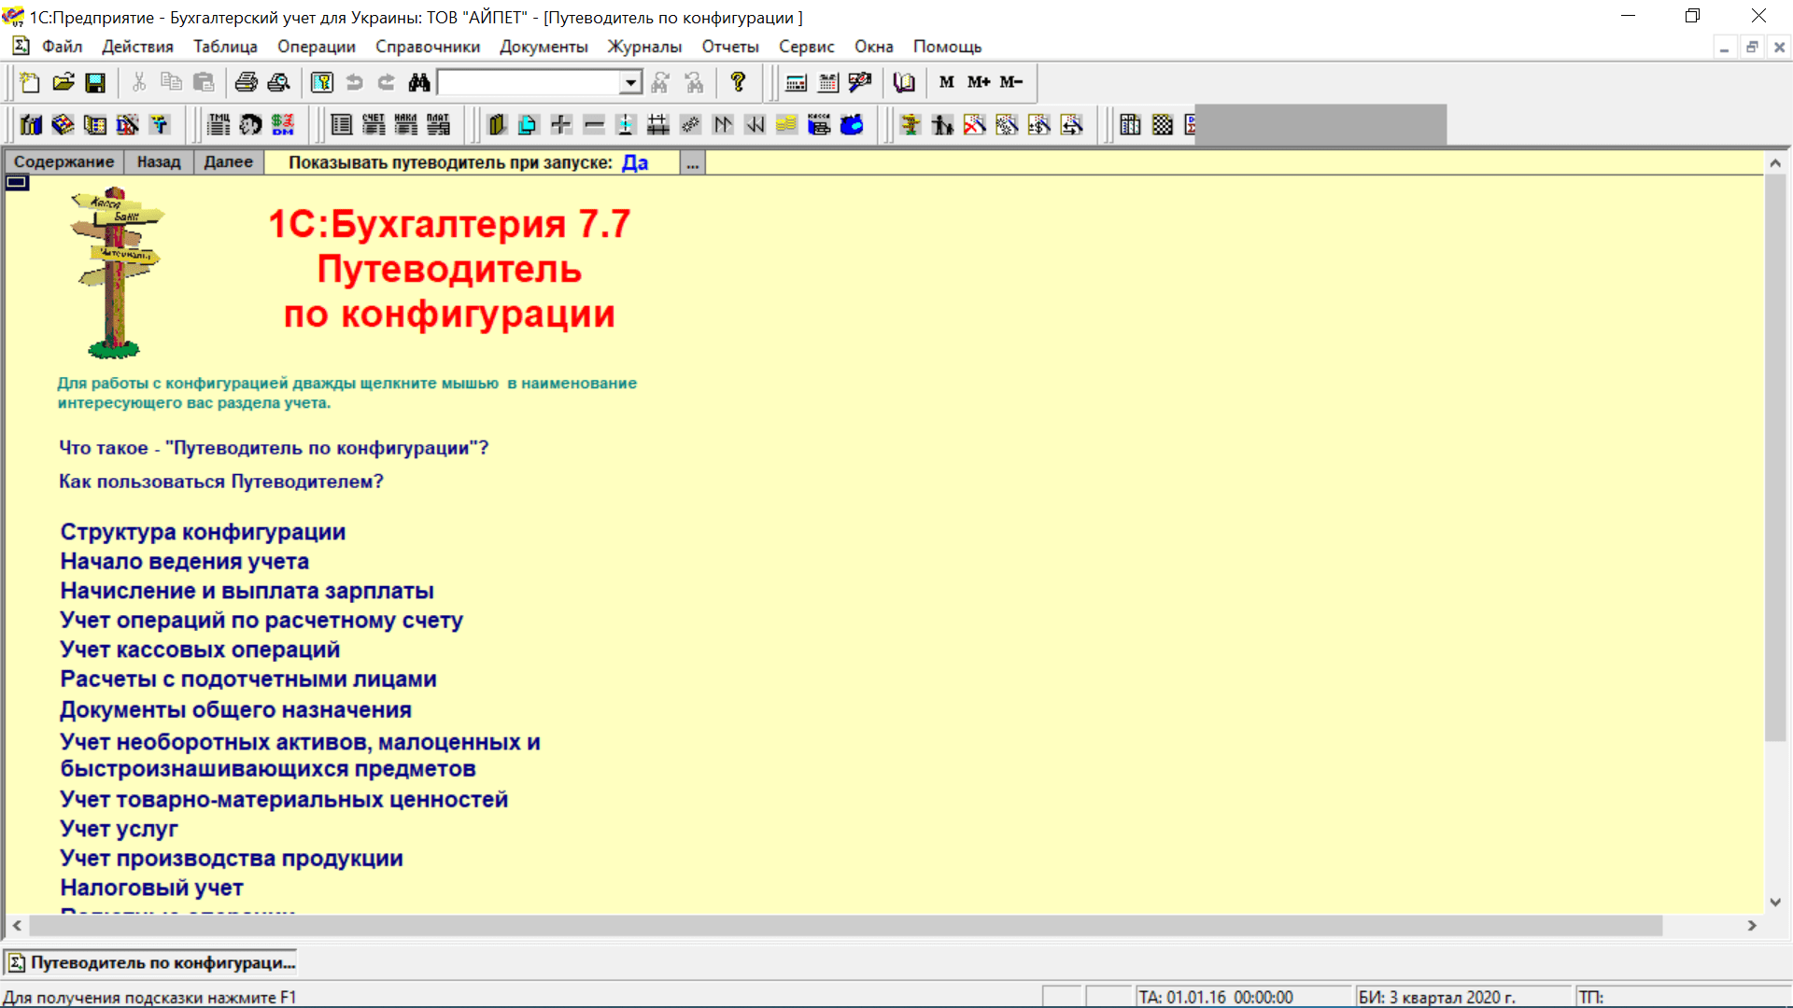Click the currency $ DM icon
Screen dimensions: 1793x1008
283,124
